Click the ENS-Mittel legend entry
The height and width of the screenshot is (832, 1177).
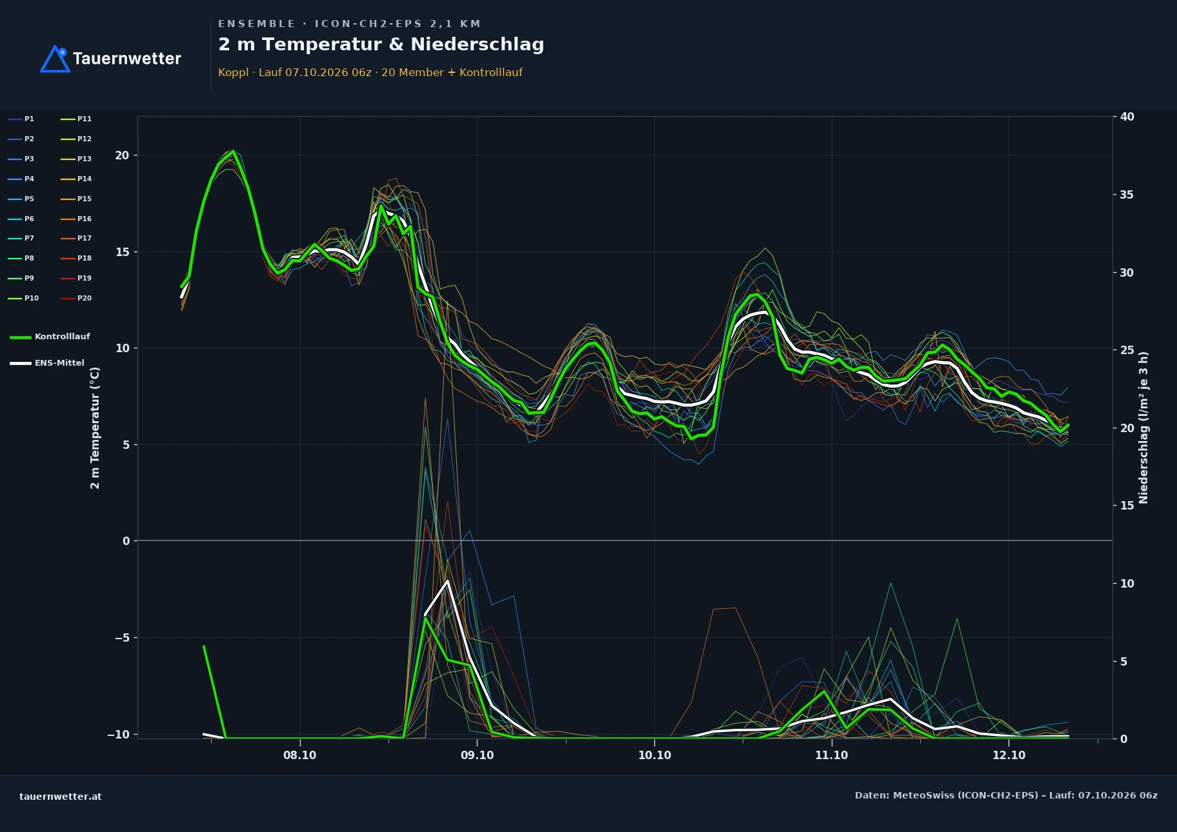(47, 363)
